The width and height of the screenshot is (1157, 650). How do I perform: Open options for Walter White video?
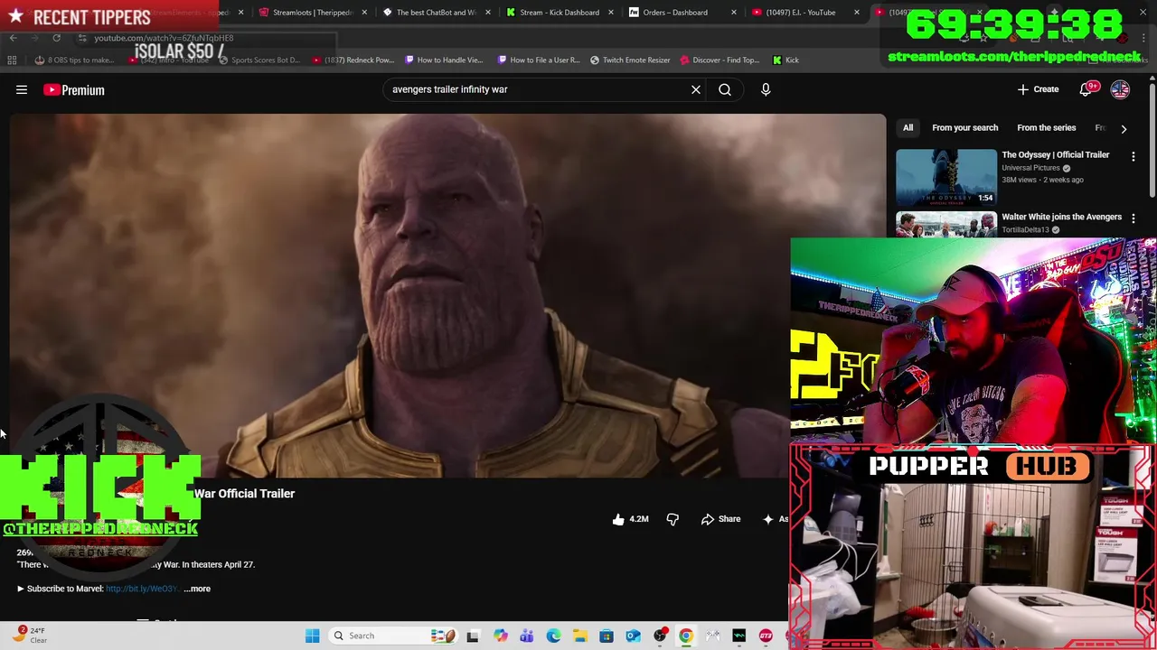tap(1133, 218)
